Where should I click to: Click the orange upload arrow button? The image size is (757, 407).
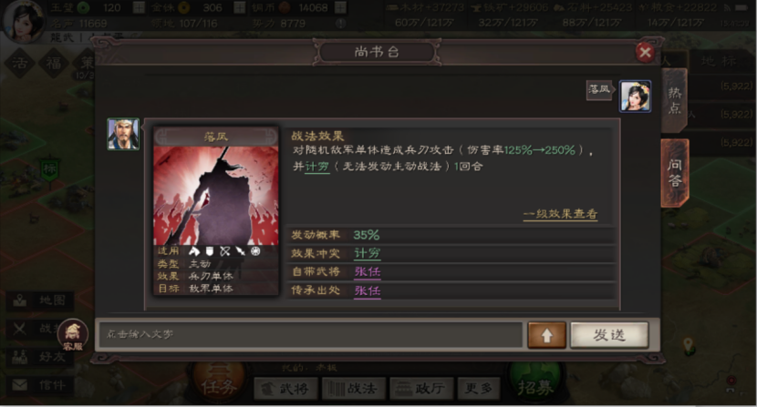(x=546, y=335)
